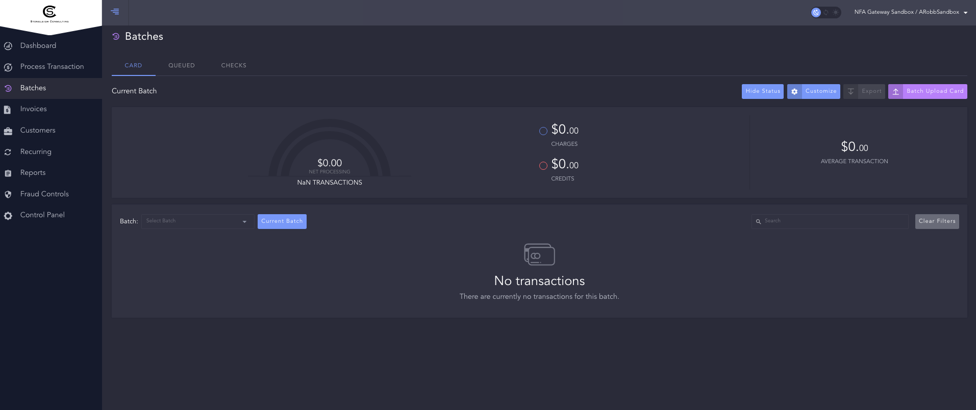
Task: Open Reports from the sidebar
Action: [x=51, y=173]
